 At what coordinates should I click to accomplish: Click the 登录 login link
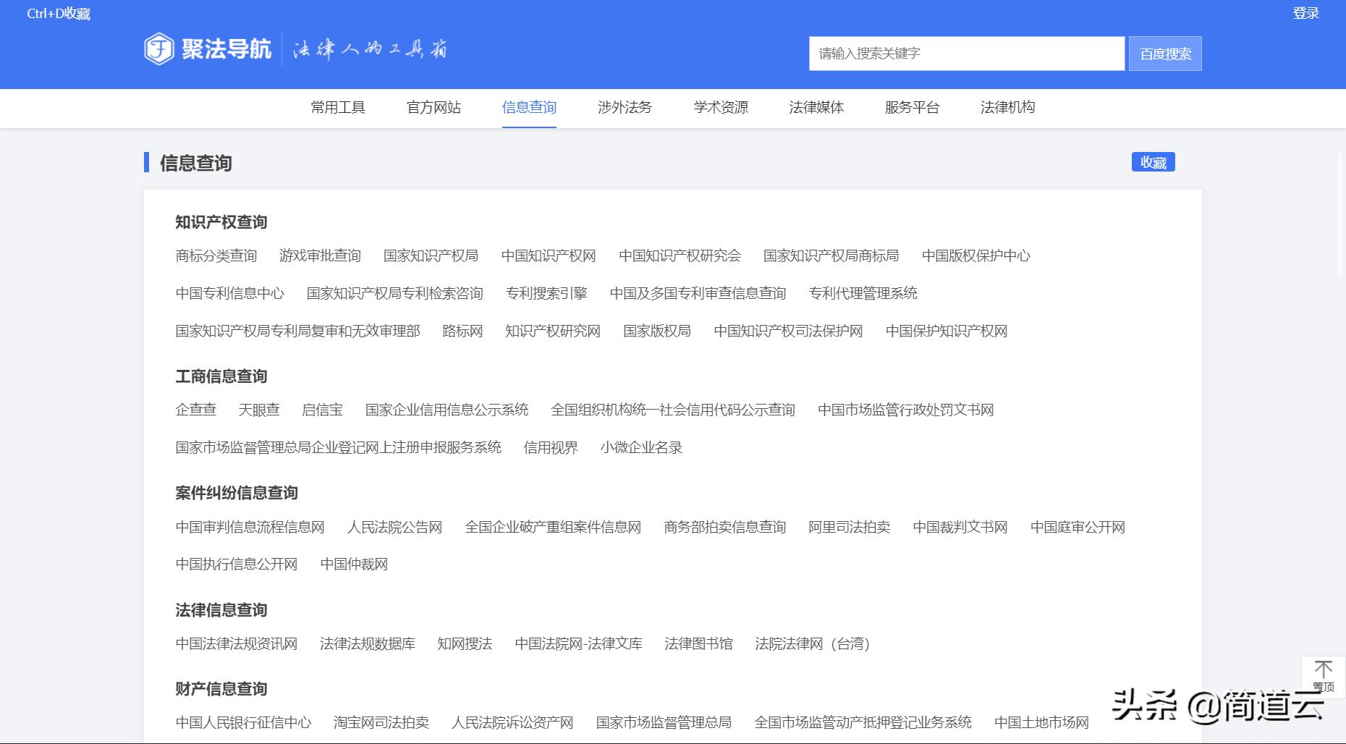click(1305, 13)
